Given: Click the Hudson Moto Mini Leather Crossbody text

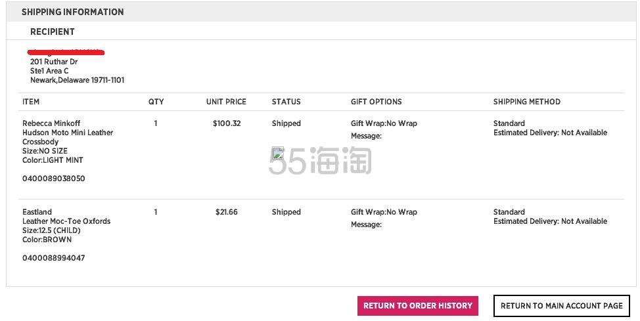Looking at the screenshot, I should 68,137.
